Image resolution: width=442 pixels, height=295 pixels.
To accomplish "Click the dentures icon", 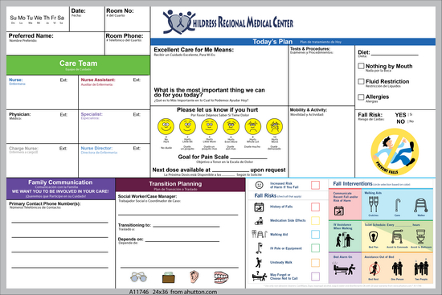I will [x=221, y=277].
